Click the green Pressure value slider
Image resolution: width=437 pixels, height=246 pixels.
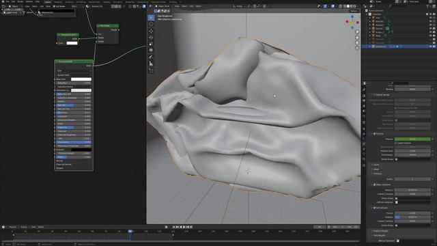click(412, 139)
